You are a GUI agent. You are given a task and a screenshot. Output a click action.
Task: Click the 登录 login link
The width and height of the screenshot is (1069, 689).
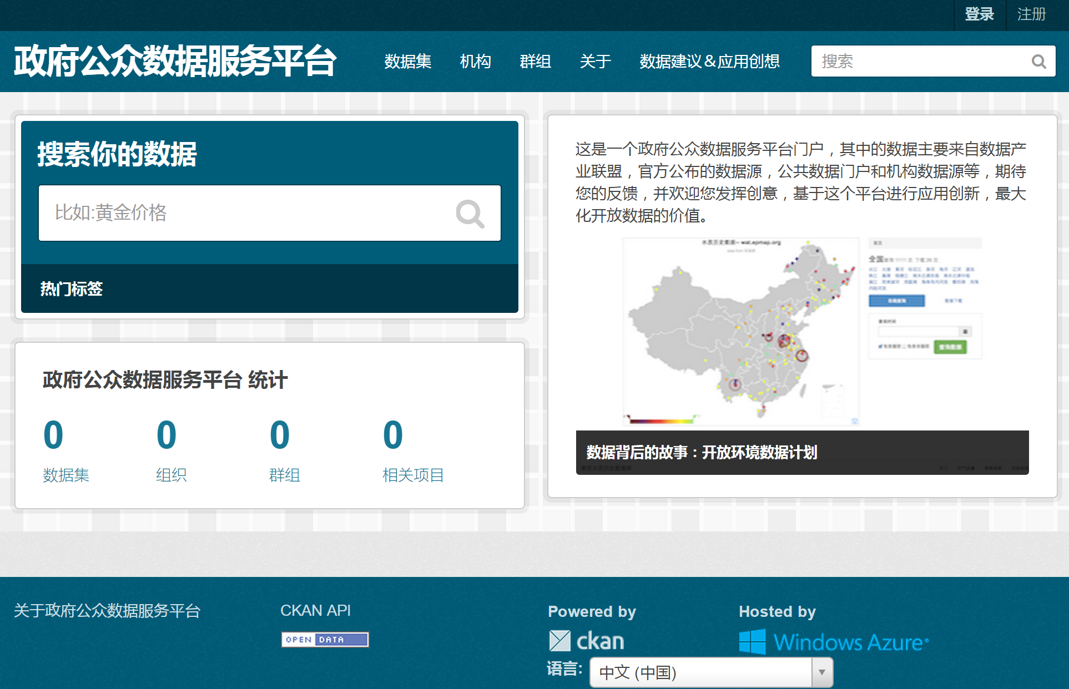click(979, 14)
